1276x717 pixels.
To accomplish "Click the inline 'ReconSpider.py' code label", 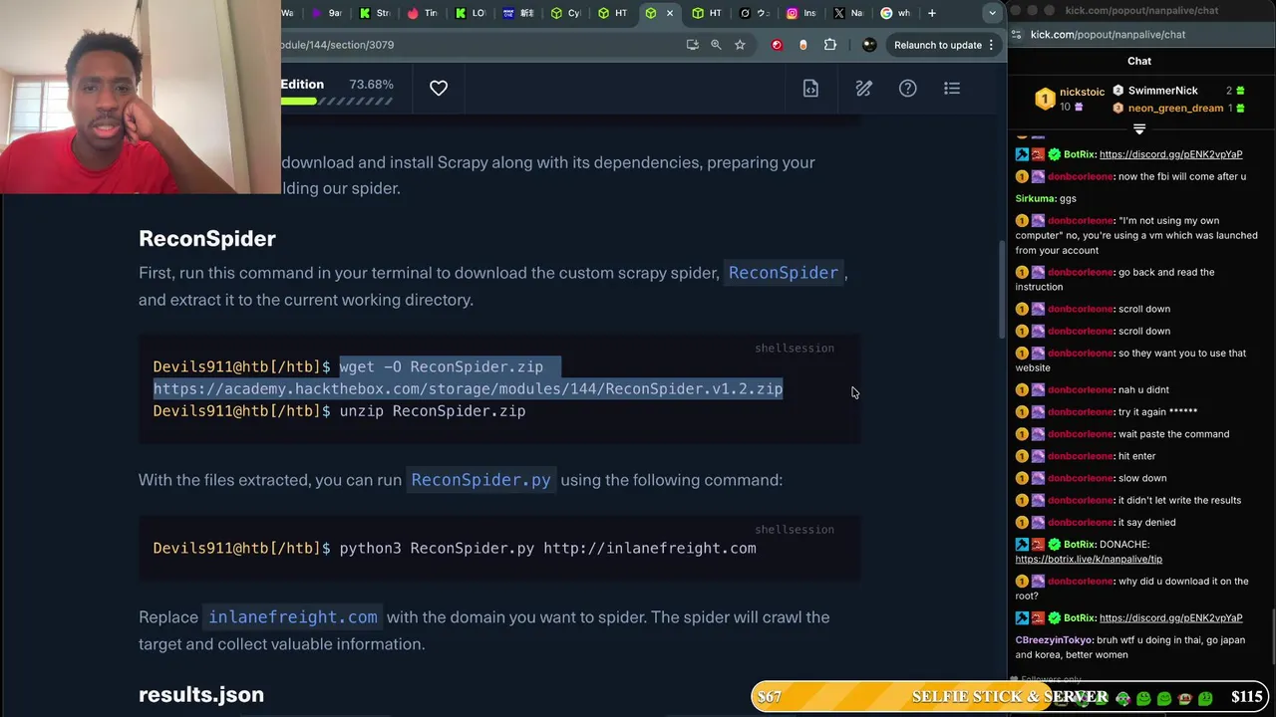I will 480,480.
